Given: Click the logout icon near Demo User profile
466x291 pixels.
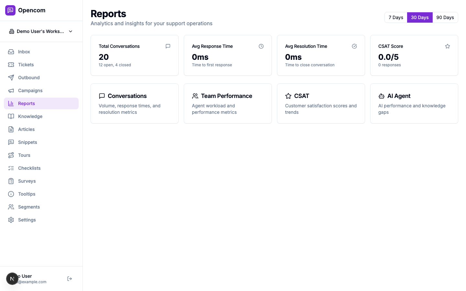Looking at the screenshot, I should [x=69, y=278].
